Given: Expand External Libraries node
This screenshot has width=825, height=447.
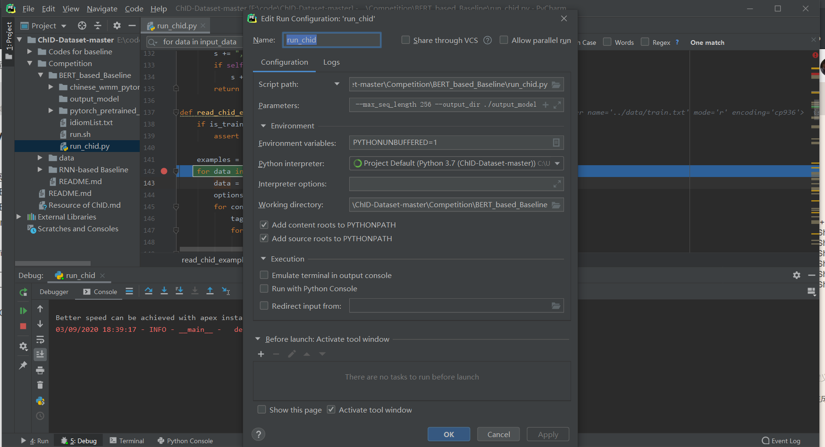Looking at the screenshot, I should pyautogui.click(x=19, y=217).
